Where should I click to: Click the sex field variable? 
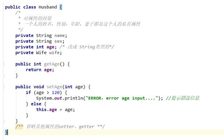(x=58, y=41)
